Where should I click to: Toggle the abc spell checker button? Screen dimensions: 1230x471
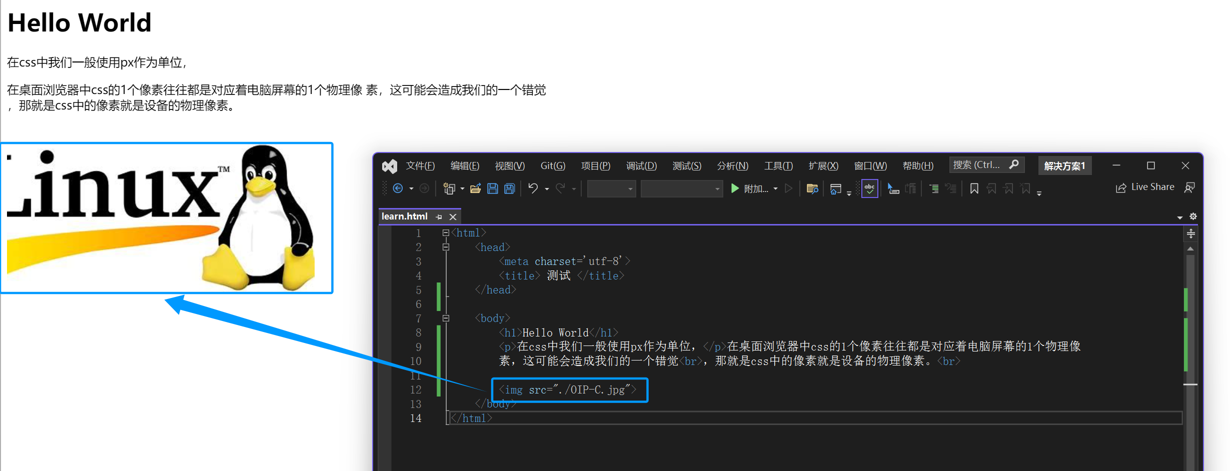click(870, 188)
